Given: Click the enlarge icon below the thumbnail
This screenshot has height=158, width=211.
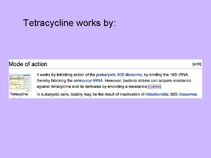Looking at the screenshot, I should pos(28,91).
